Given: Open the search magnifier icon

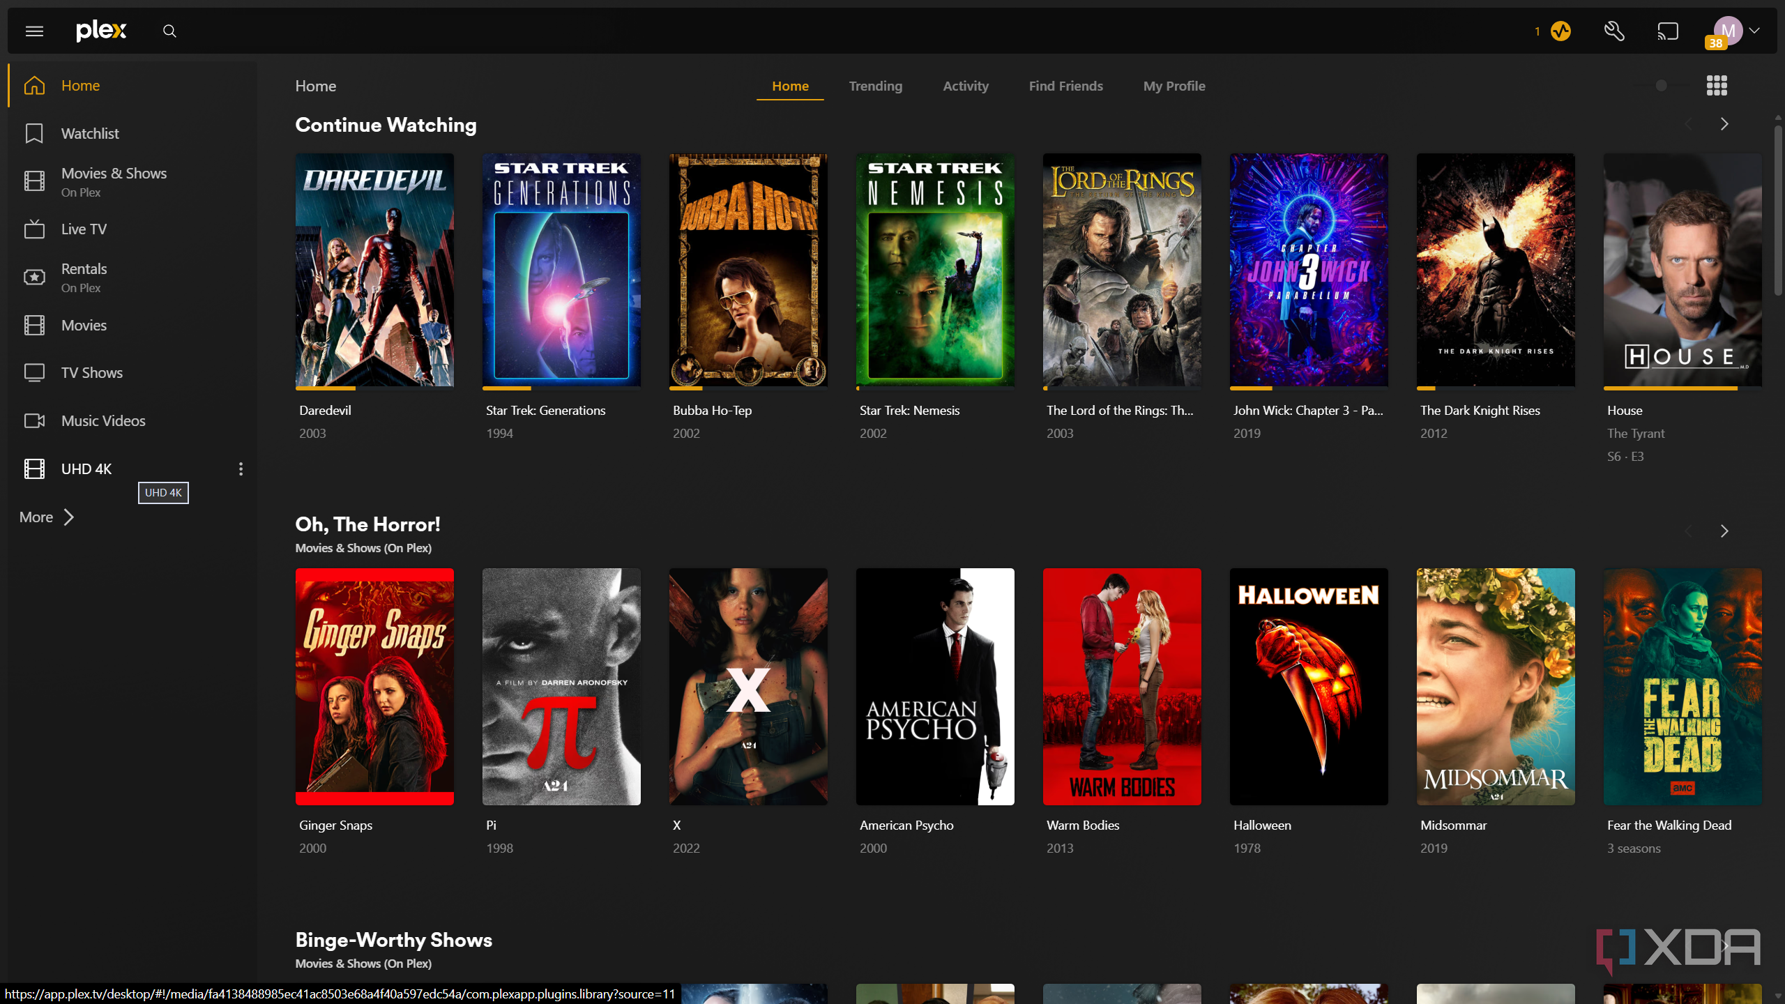Looking at the screenshot, I should tap(169, 31).
